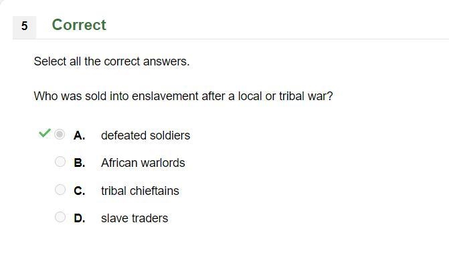This screenshot has height=255, width=449.
Task: Click the 'African warlords' answer text
Action: 143,163
